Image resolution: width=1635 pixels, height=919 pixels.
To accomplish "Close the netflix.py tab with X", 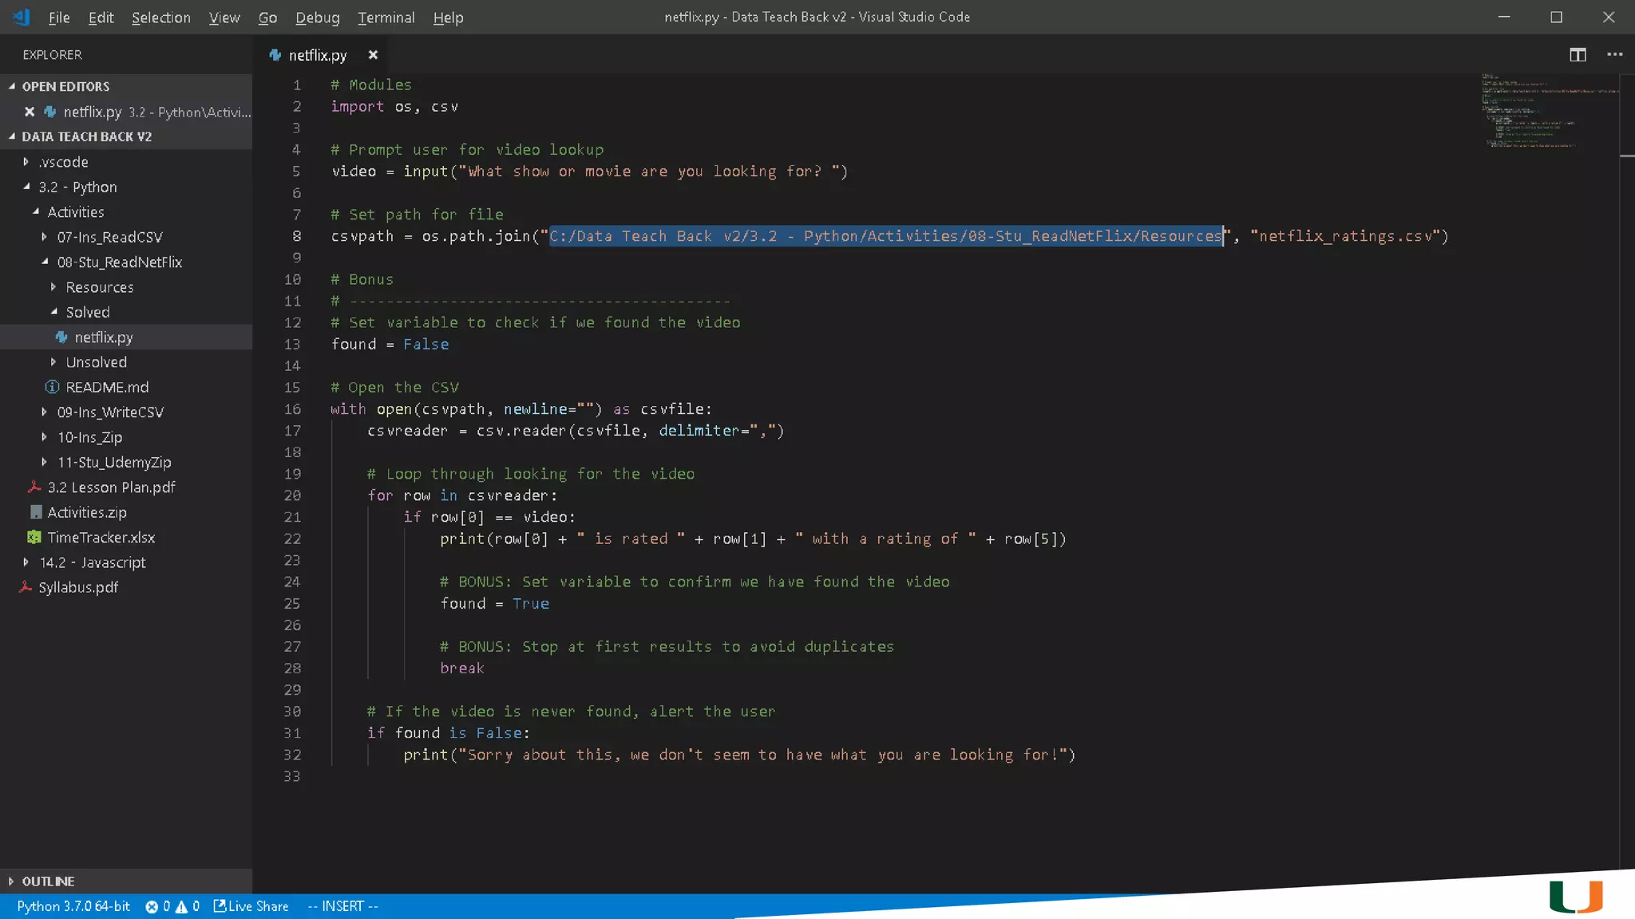I will click(373, 55).
